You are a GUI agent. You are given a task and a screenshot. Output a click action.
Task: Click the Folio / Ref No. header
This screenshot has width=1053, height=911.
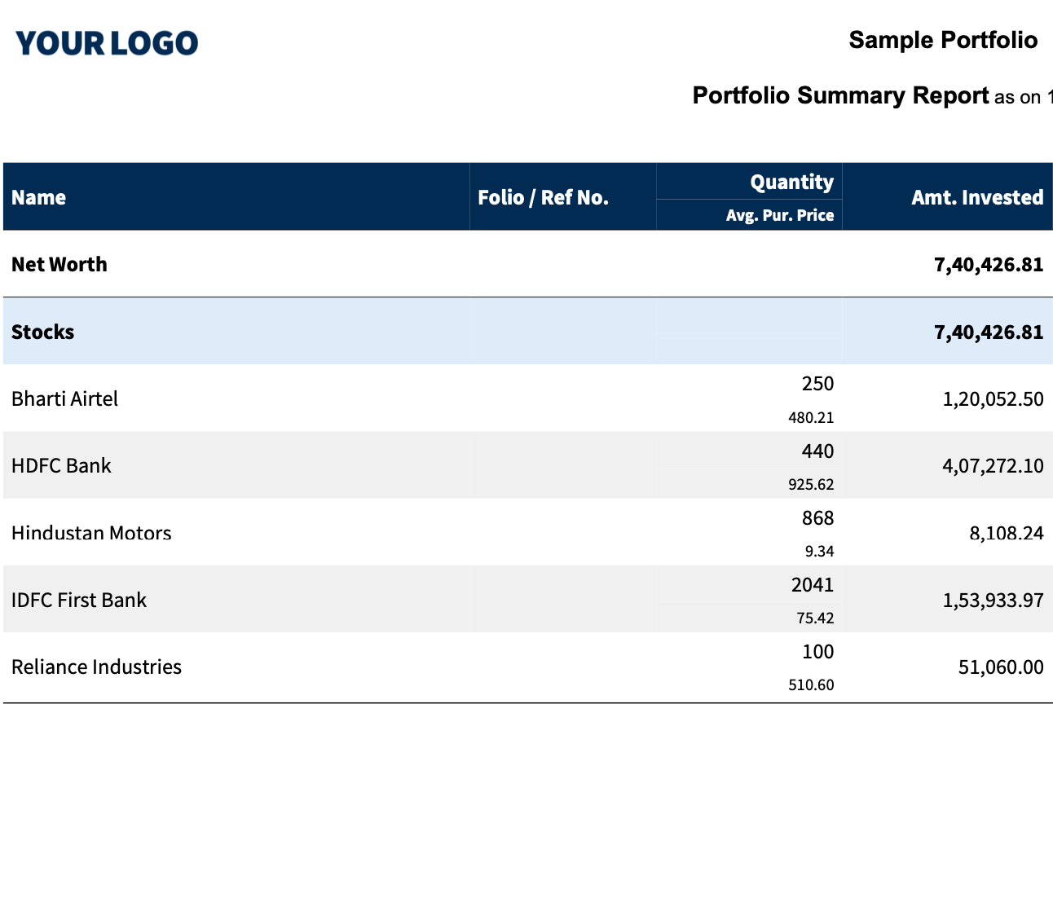[x=543, y=197]
